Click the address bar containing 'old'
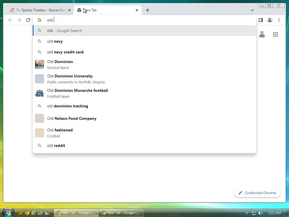This screenshot has width=289, height=217. coord(144,20)
